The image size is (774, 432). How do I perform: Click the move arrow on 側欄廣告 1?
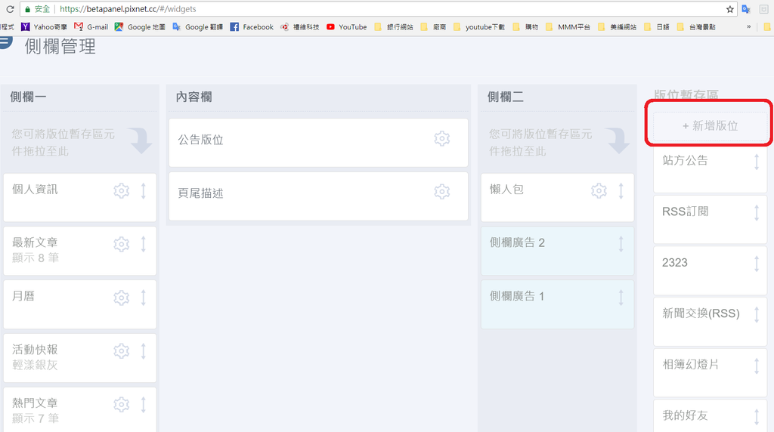point(621,298)
